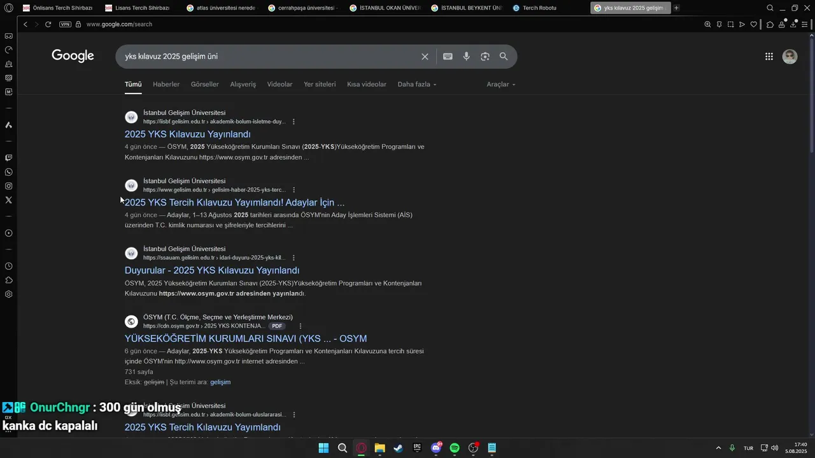The image size is (815, 458).
Task: Open Discord from the taskbar
Action: [436, 448]
